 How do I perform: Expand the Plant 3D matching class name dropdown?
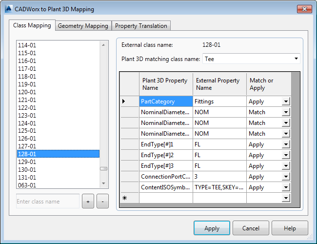point(296,59)
